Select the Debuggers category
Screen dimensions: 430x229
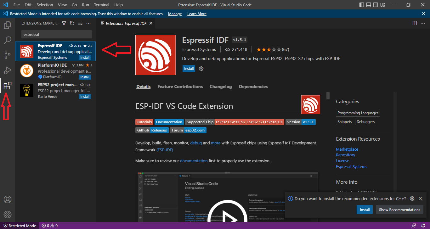coord(366,122)
